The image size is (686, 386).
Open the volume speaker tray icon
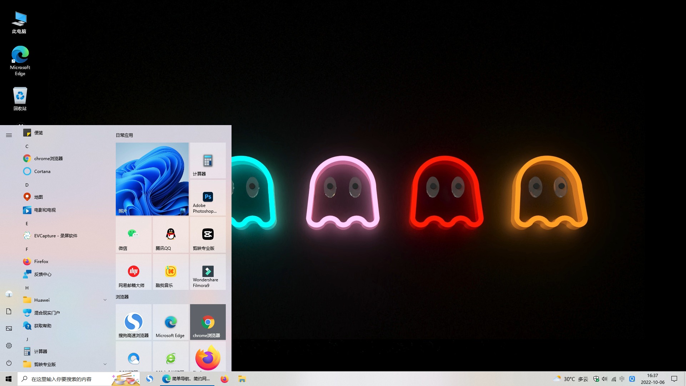605,379
